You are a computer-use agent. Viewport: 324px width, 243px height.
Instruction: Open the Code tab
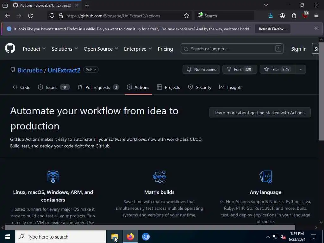22,87
